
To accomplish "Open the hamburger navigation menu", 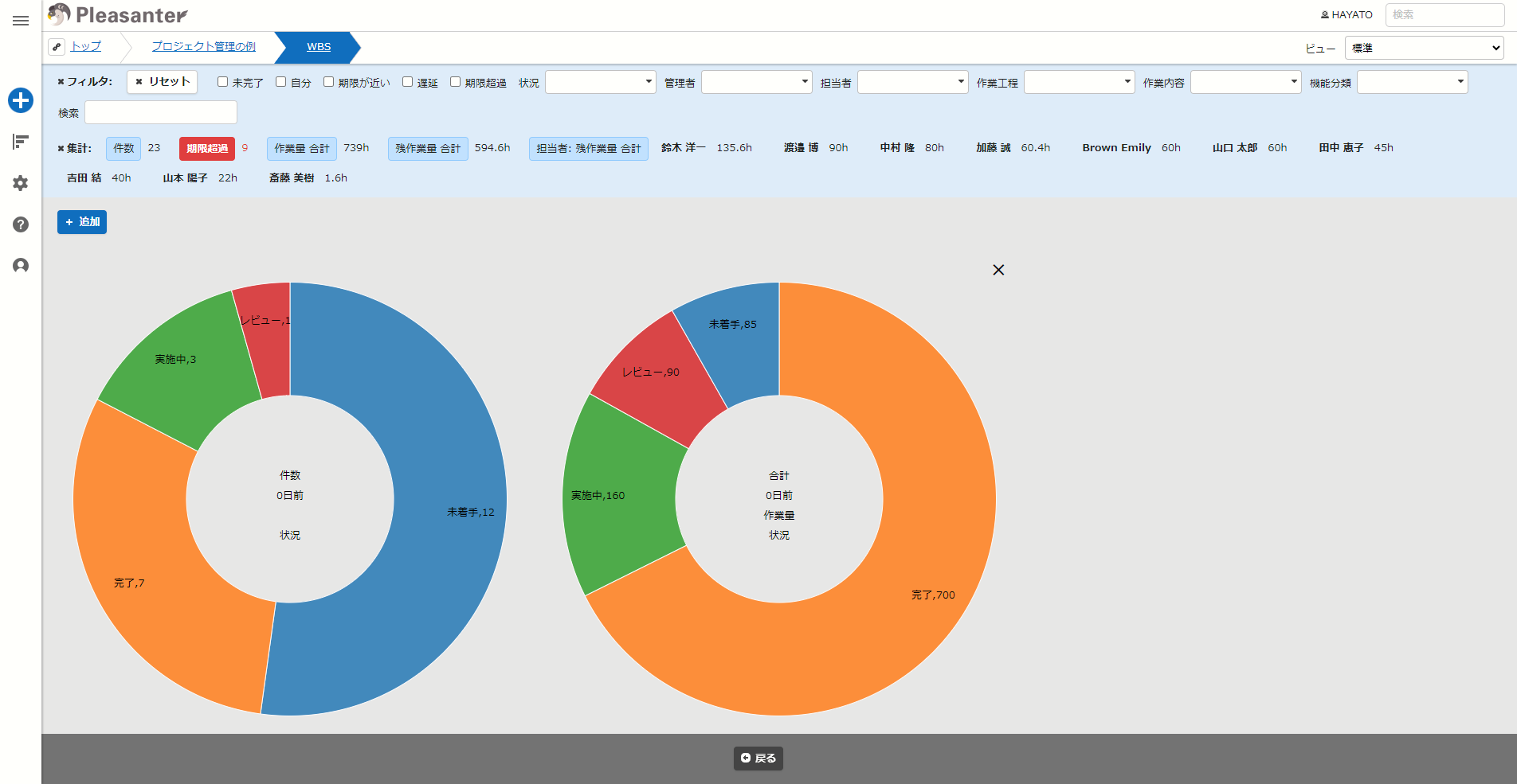I will coord(21,21).
